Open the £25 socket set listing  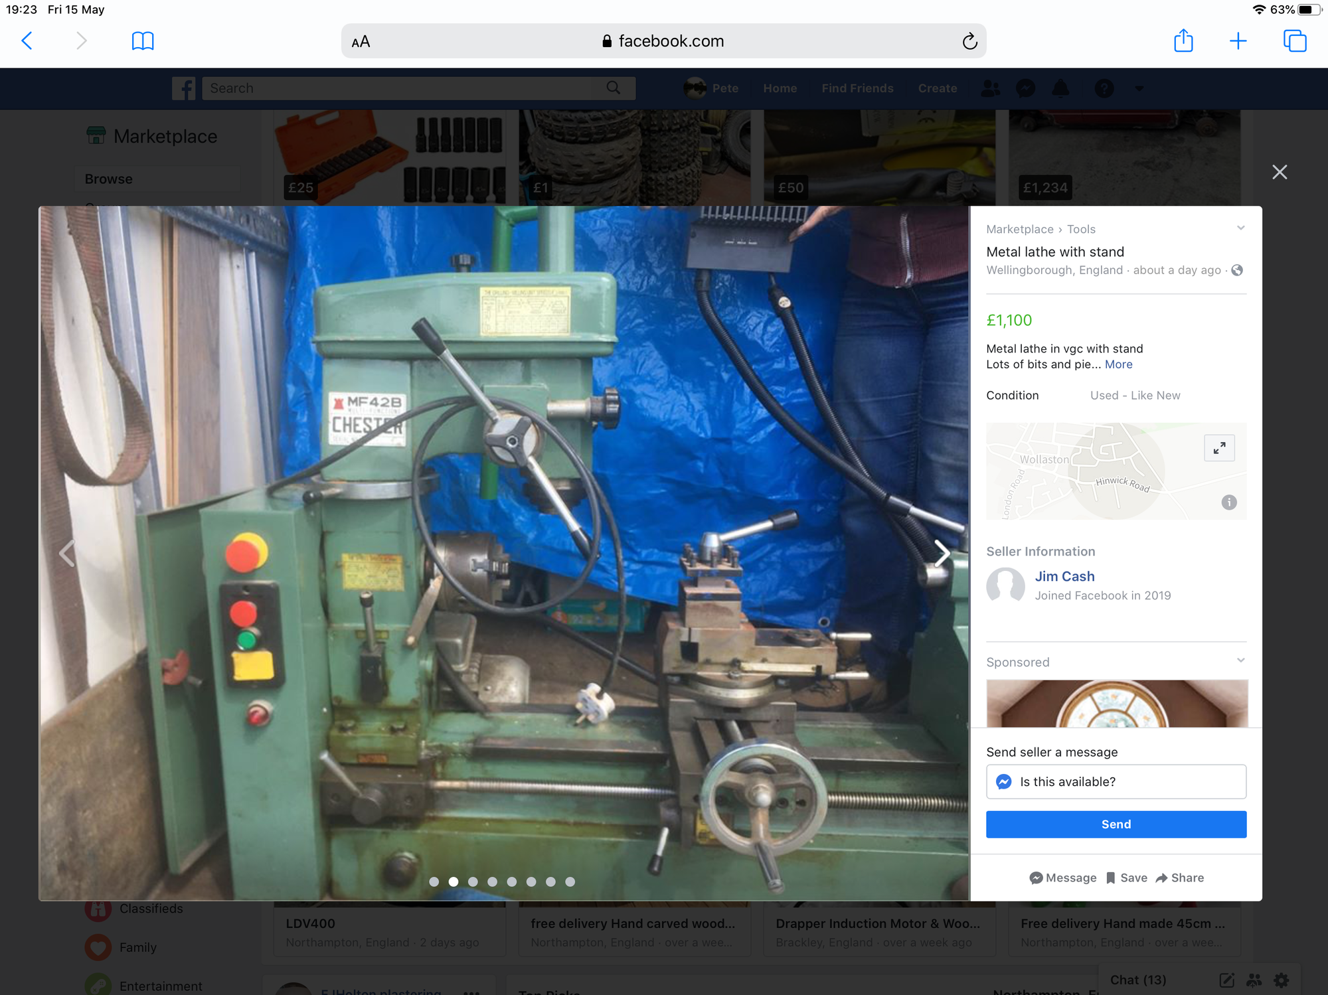[390, 157]
